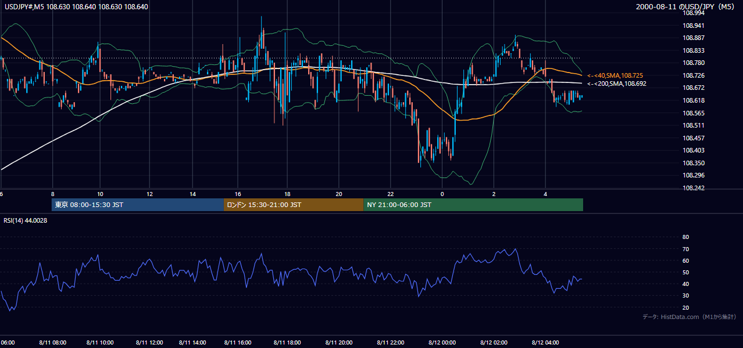Click hour label 18 under the price chart
The height and width of the screenshot is (348, 743).
[x=287, y=194]
